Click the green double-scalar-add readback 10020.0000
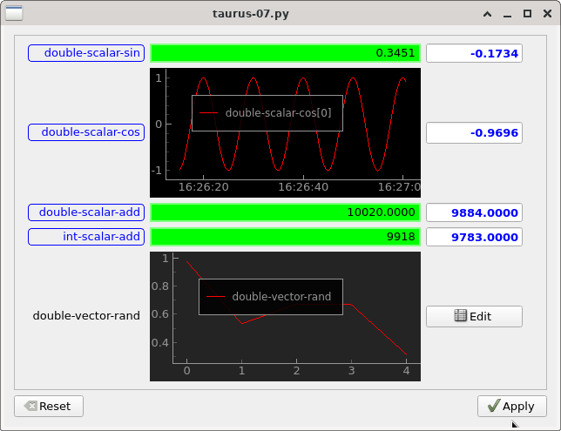Image resolution: width=561 pixels, height=431 pixels. coord(285,212)
